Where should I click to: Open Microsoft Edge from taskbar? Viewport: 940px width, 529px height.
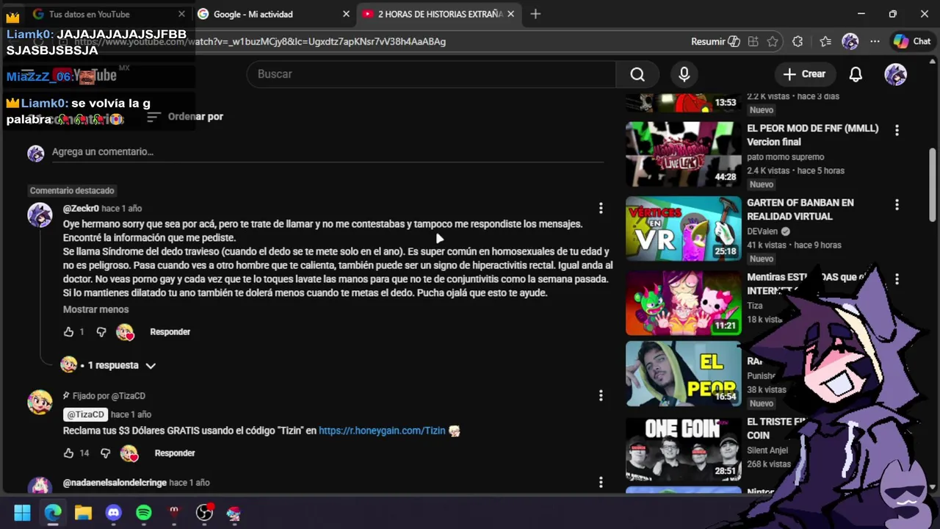click(x=53, y=513)
